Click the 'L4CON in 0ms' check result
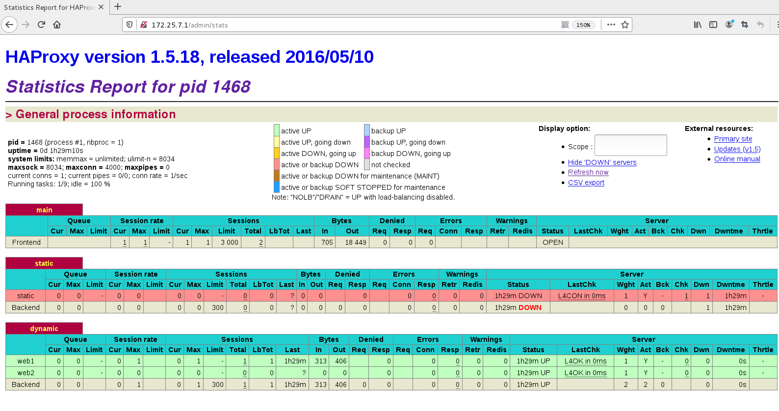 (x=582, y=296)
